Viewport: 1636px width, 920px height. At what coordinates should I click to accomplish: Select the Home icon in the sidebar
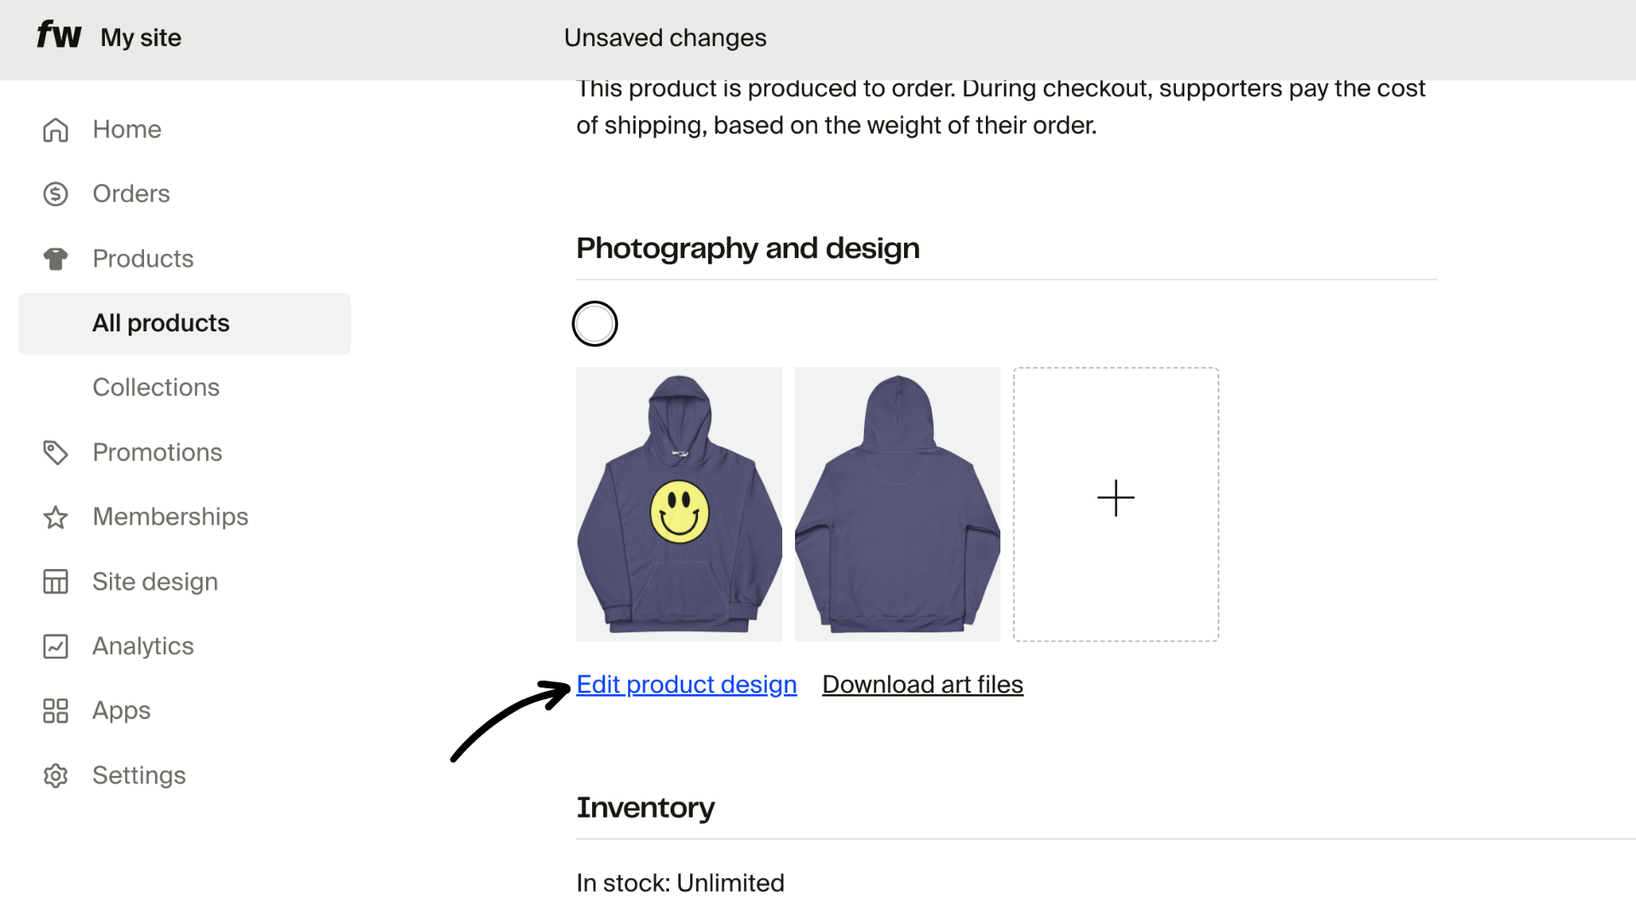coord(55,129)
